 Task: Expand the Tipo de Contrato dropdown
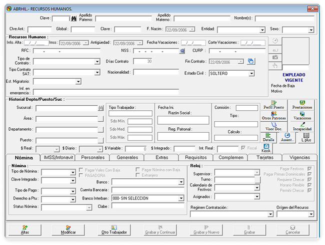point(97,62)
